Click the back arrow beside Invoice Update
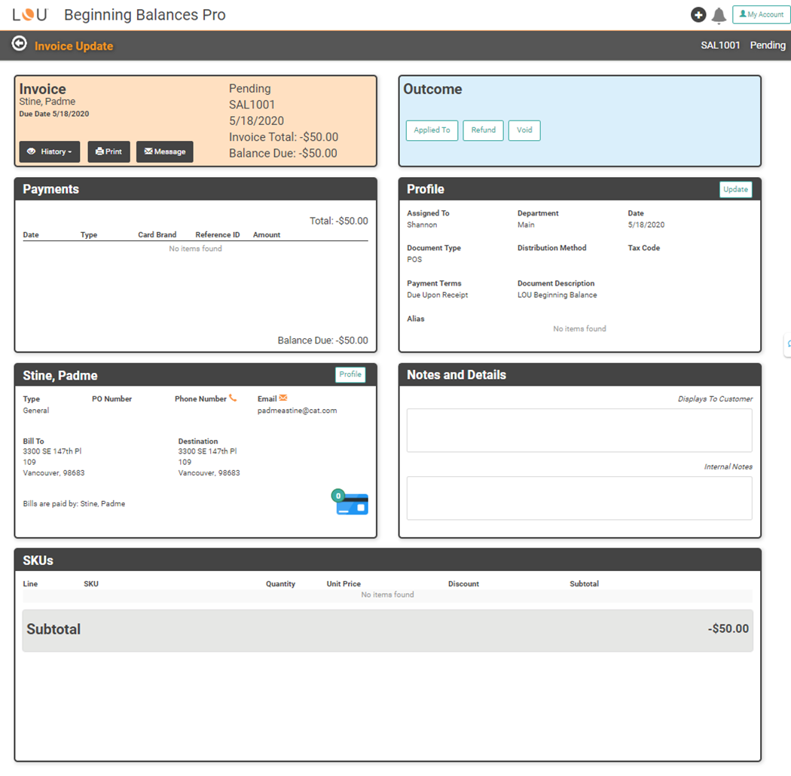The image size is (791, 776). tap(20, 44)
